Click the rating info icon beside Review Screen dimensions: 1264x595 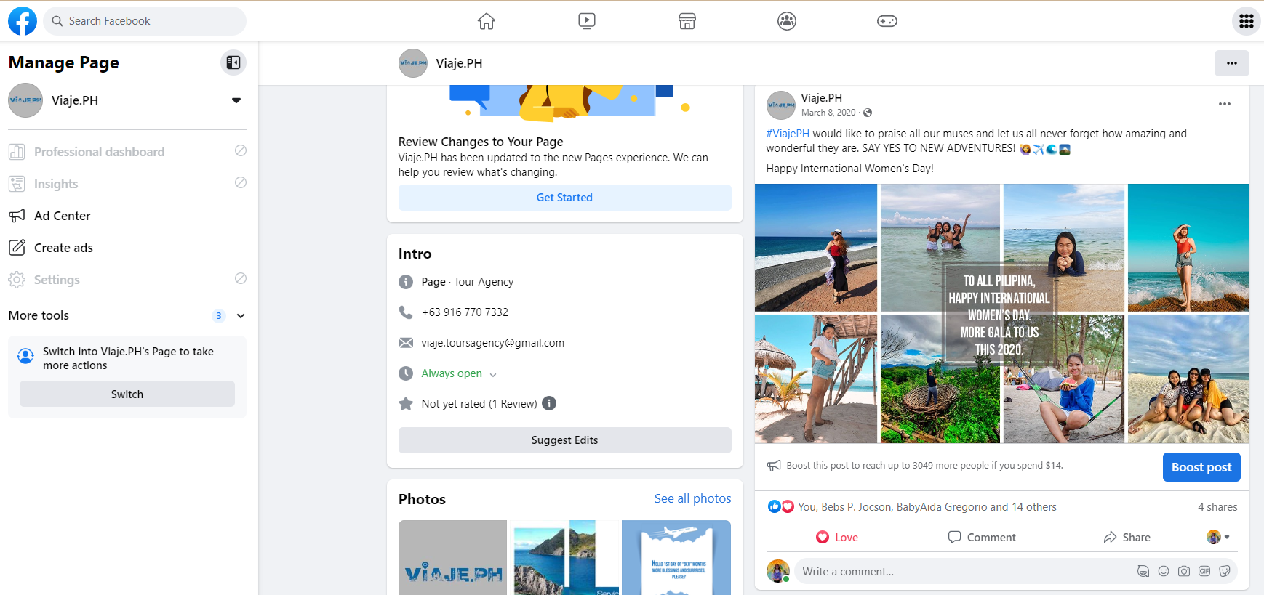point(549,403)
